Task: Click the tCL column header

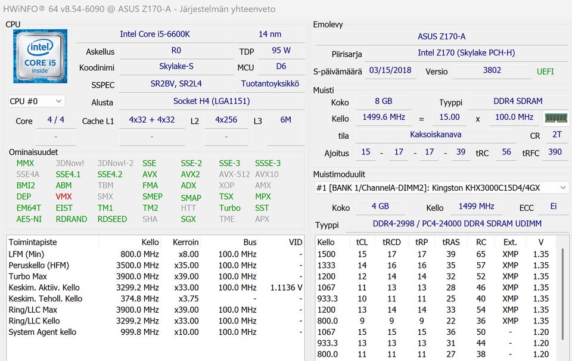Action: 362,242
